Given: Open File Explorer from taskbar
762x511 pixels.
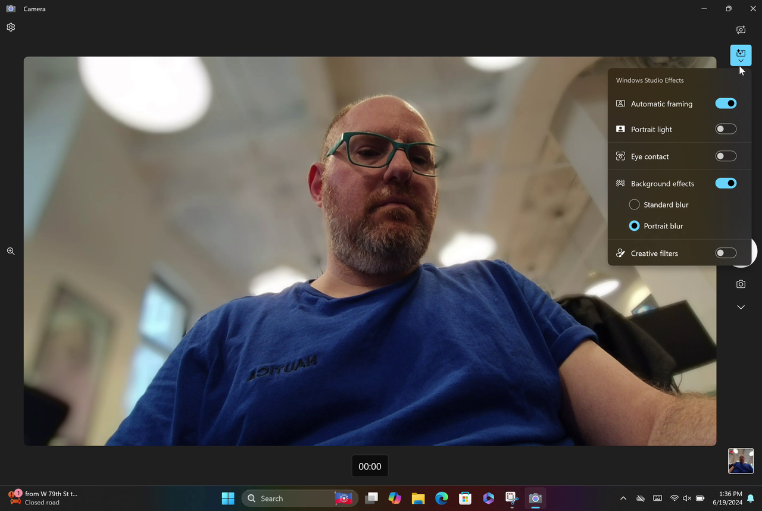Looking at the screenshot, I should pyautogui.click(x=418, y=499).
